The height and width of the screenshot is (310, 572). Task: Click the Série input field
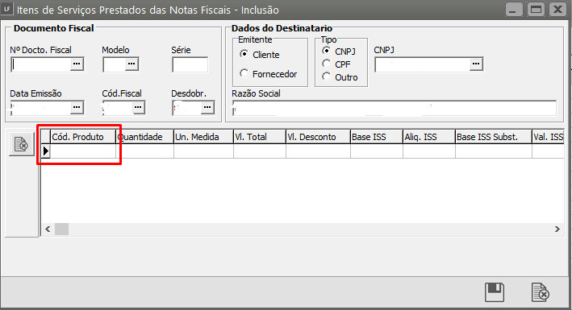click(190, 64)
